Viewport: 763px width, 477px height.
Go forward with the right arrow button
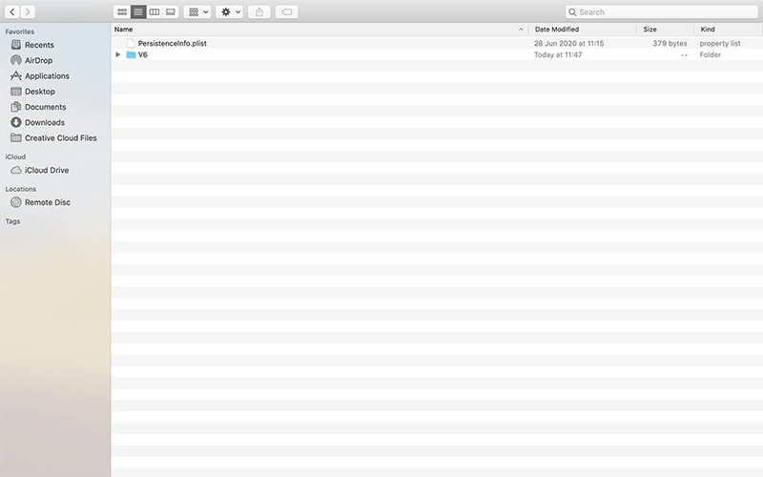28,11
